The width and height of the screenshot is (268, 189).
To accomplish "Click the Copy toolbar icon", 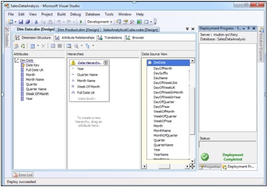I will (x=44, y=22).
